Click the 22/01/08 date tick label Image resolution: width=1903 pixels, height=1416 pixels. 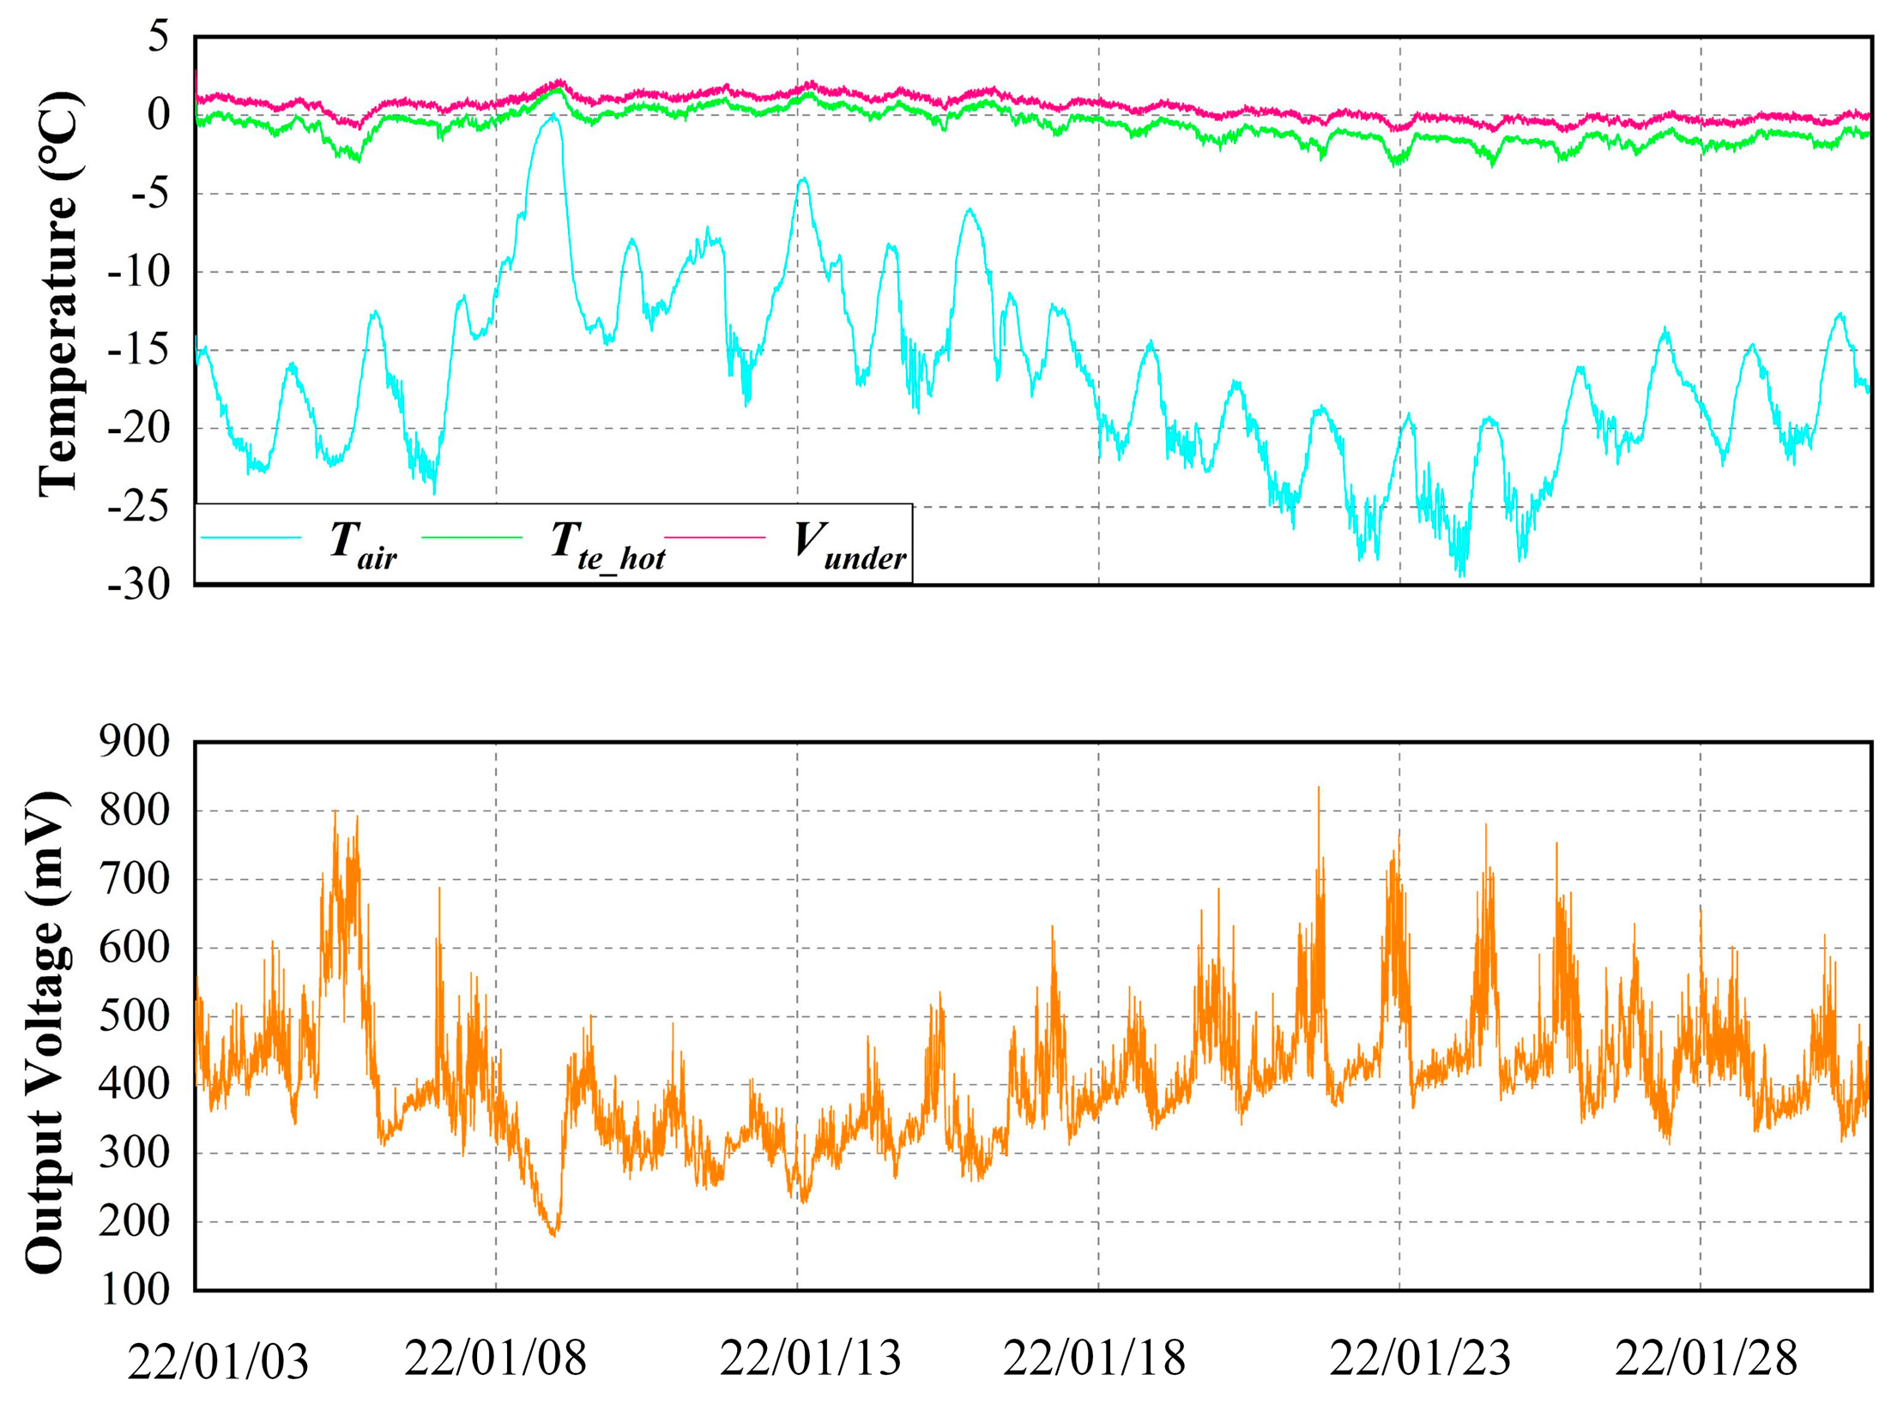[496, 1359]
